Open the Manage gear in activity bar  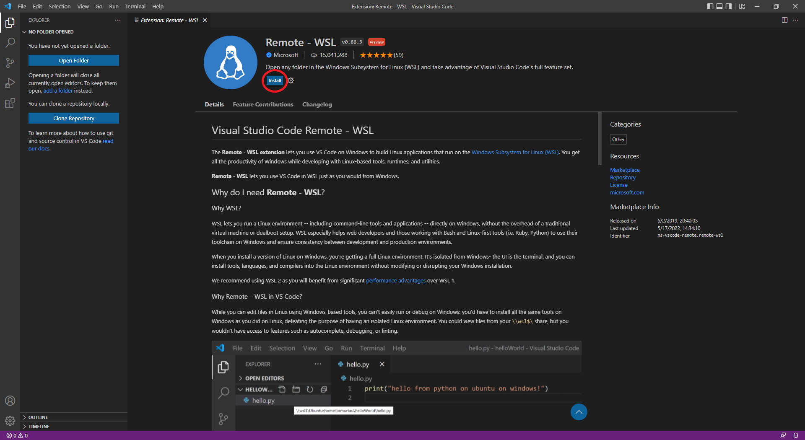point(10,421)
